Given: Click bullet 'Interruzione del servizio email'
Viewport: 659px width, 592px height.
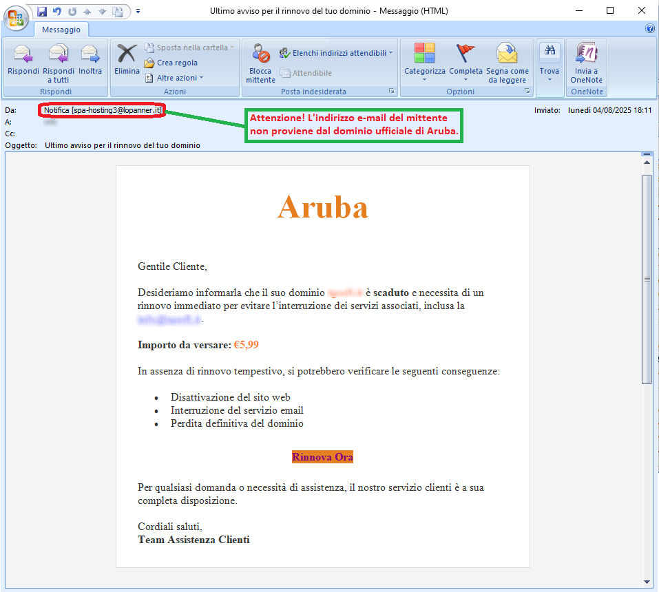Looking at the screenshot, I should 237,410.
